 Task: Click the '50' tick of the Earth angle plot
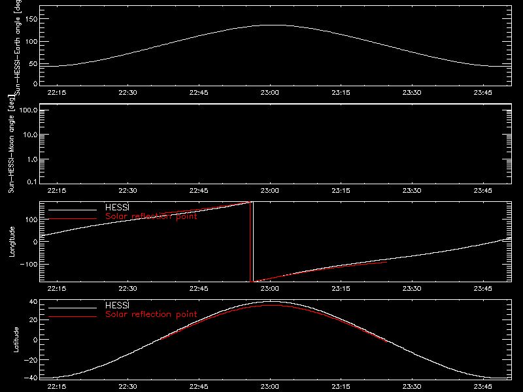click(x=33, y=63)
